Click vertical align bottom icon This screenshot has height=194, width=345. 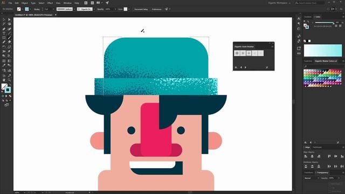click(342, 156)
